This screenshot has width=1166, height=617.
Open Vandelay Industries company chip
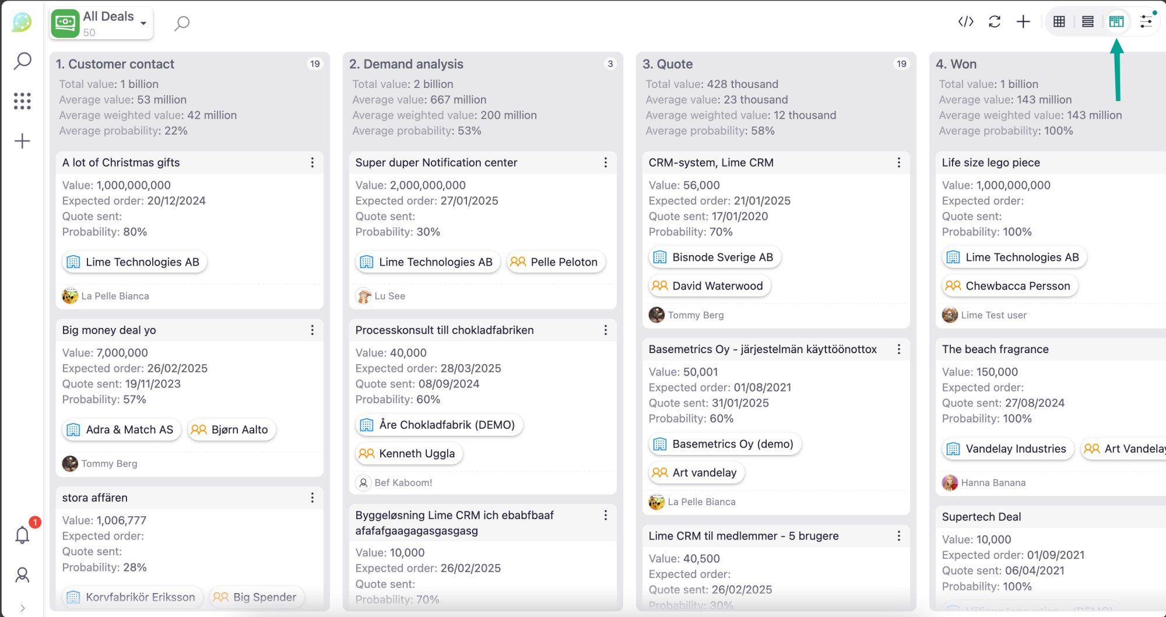coord(1008,449)
